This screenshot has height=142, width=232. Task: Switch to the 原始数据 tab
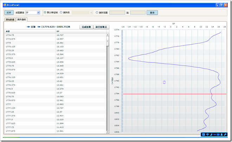(10, 20)
